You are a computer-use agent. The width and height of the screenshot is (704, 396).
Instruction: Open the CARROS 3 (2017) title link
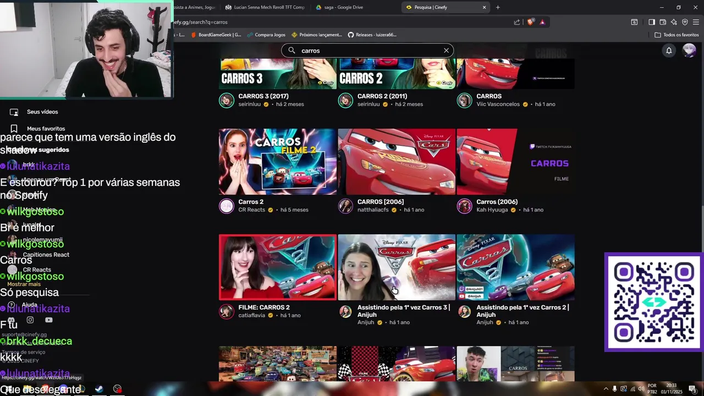[x=263, y=96]
